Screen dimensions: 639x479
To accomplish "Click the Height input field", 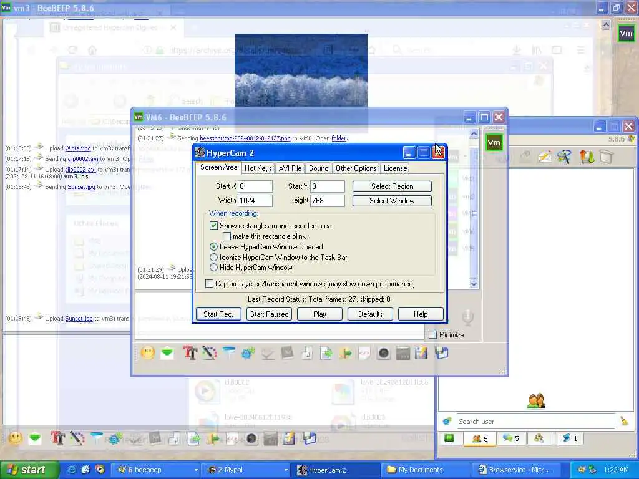I will coord(327,200).
